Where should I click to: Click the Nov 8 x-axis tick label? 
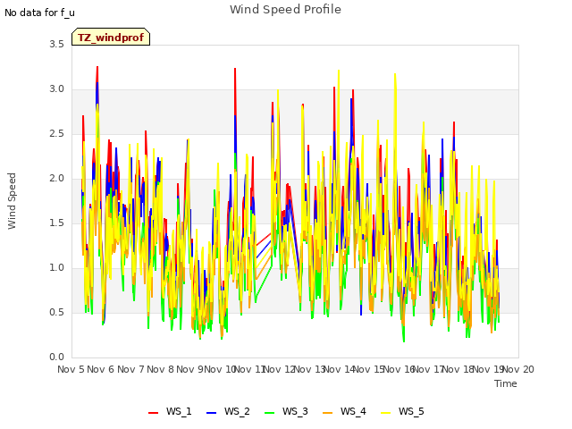tap(160, 369)
